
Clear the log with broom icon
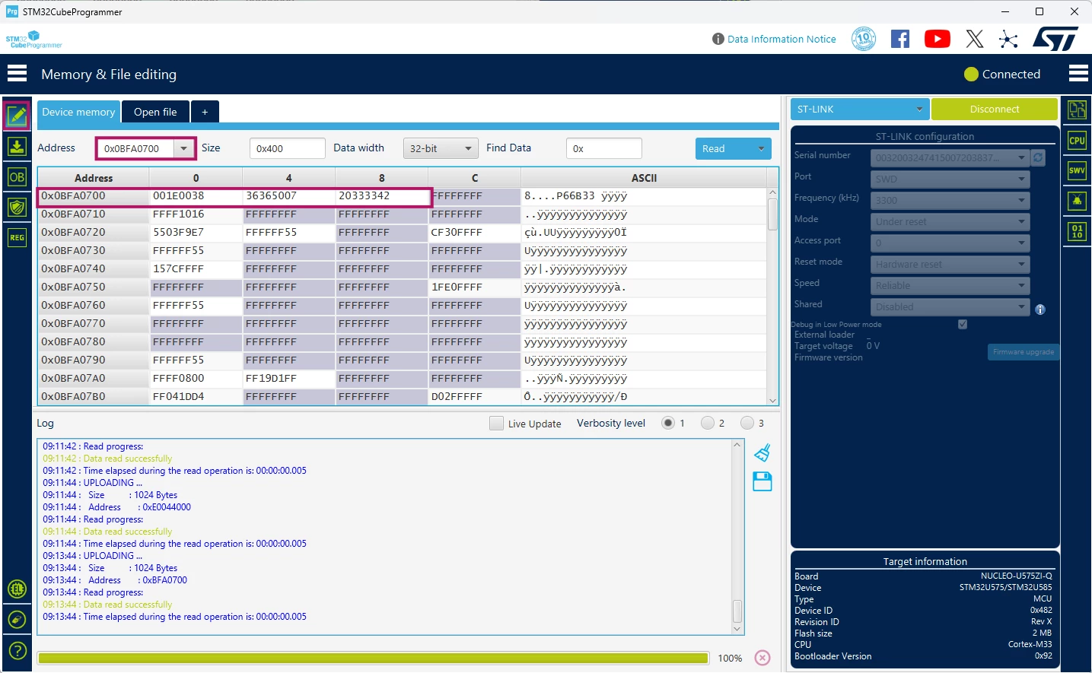click(762, 453)
